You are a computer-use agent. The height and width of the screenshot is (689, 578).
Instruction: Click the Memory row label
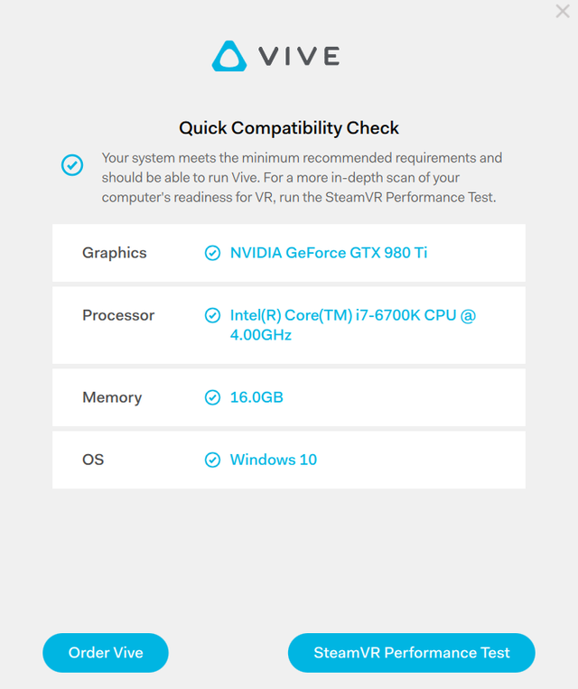[x=112, y=397]
